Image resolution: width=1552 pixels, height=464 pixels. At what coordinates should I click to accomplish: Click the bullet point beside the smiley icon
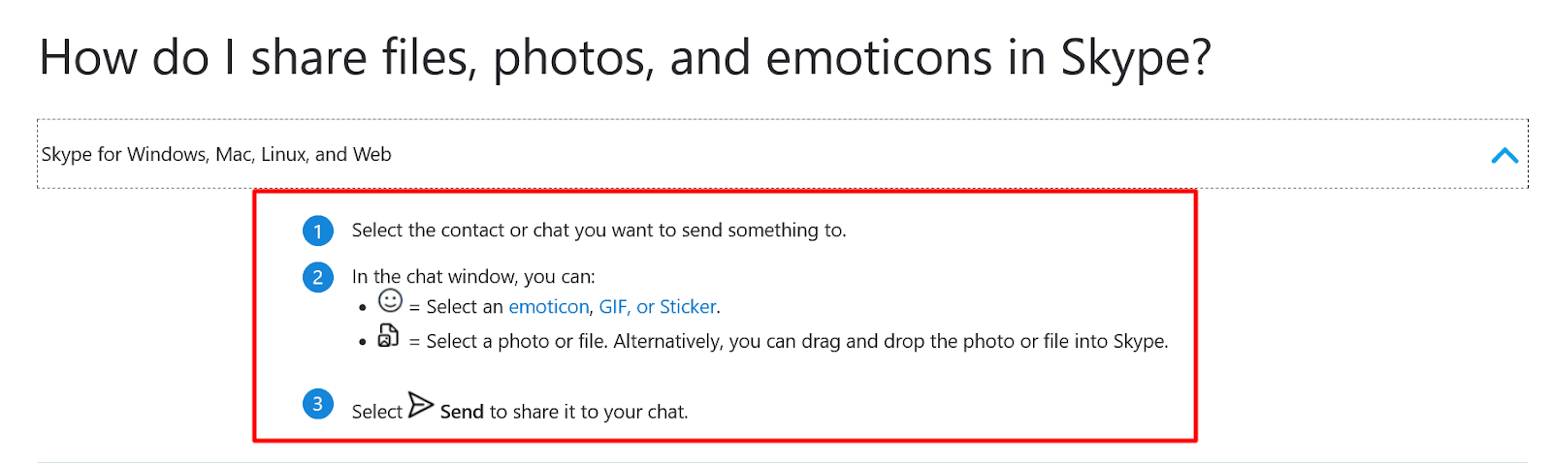363,308
